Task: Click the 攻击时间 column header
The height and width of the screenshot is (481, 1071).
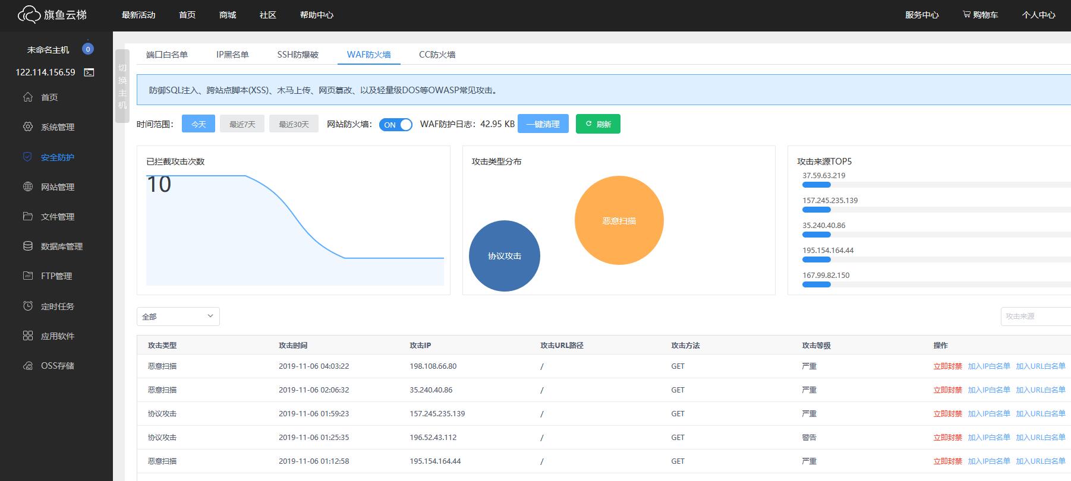Action: click(x=293, y=346)
